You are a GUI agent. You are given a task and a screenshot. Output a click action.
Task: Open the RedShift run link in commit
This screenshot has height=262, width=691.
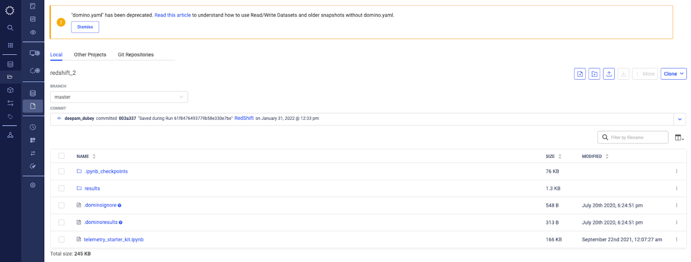pos(244,118)
